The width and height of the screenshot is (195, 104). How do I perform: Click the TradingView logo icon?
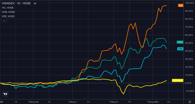click(x=5, y=94)
